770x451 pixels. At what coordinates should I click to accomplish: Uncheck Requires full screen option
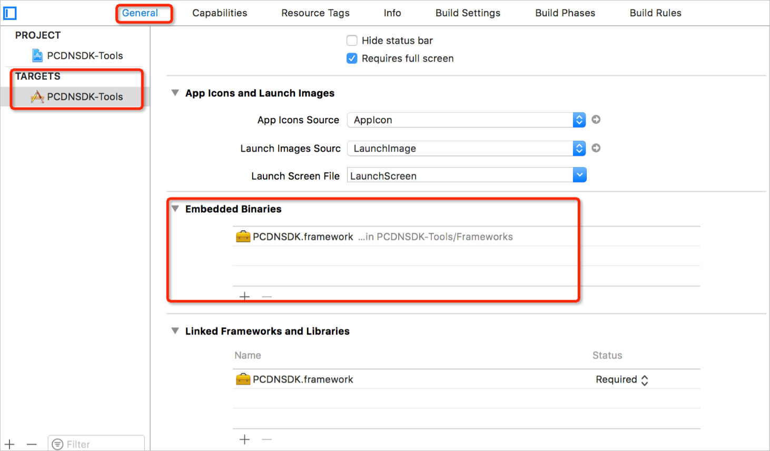click(x=352, y=58)
